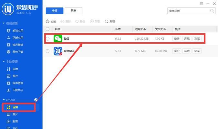Image resolution: width=218 pixels, height=129 pixels.
Task: Click the 微信 app name text
Action: [66, 39]
